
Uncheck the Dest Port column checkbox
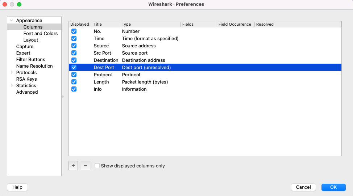[x=74, y=67]
